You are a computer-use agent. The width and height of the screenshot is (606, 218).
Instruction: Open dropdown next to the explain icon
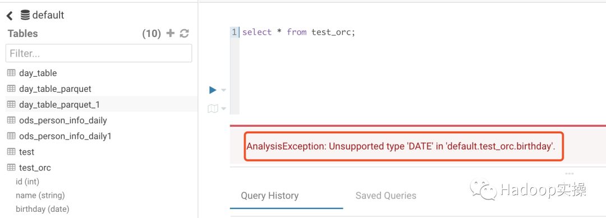click(x=223, y=109)
